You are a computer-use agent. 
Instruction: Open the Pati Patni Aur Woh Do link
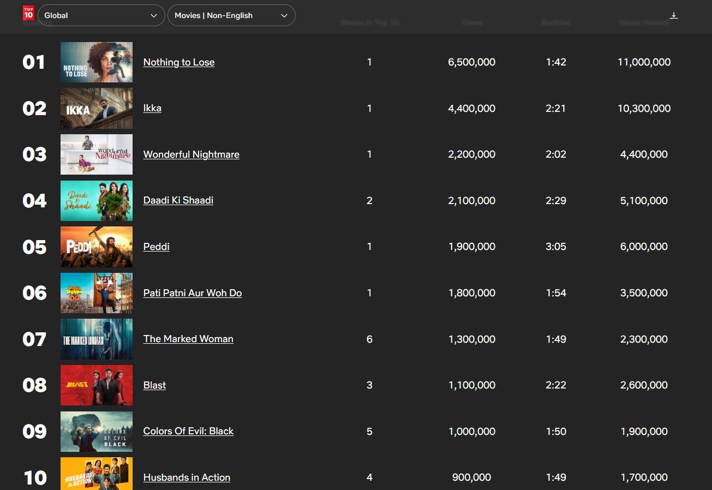click(193, 293)
